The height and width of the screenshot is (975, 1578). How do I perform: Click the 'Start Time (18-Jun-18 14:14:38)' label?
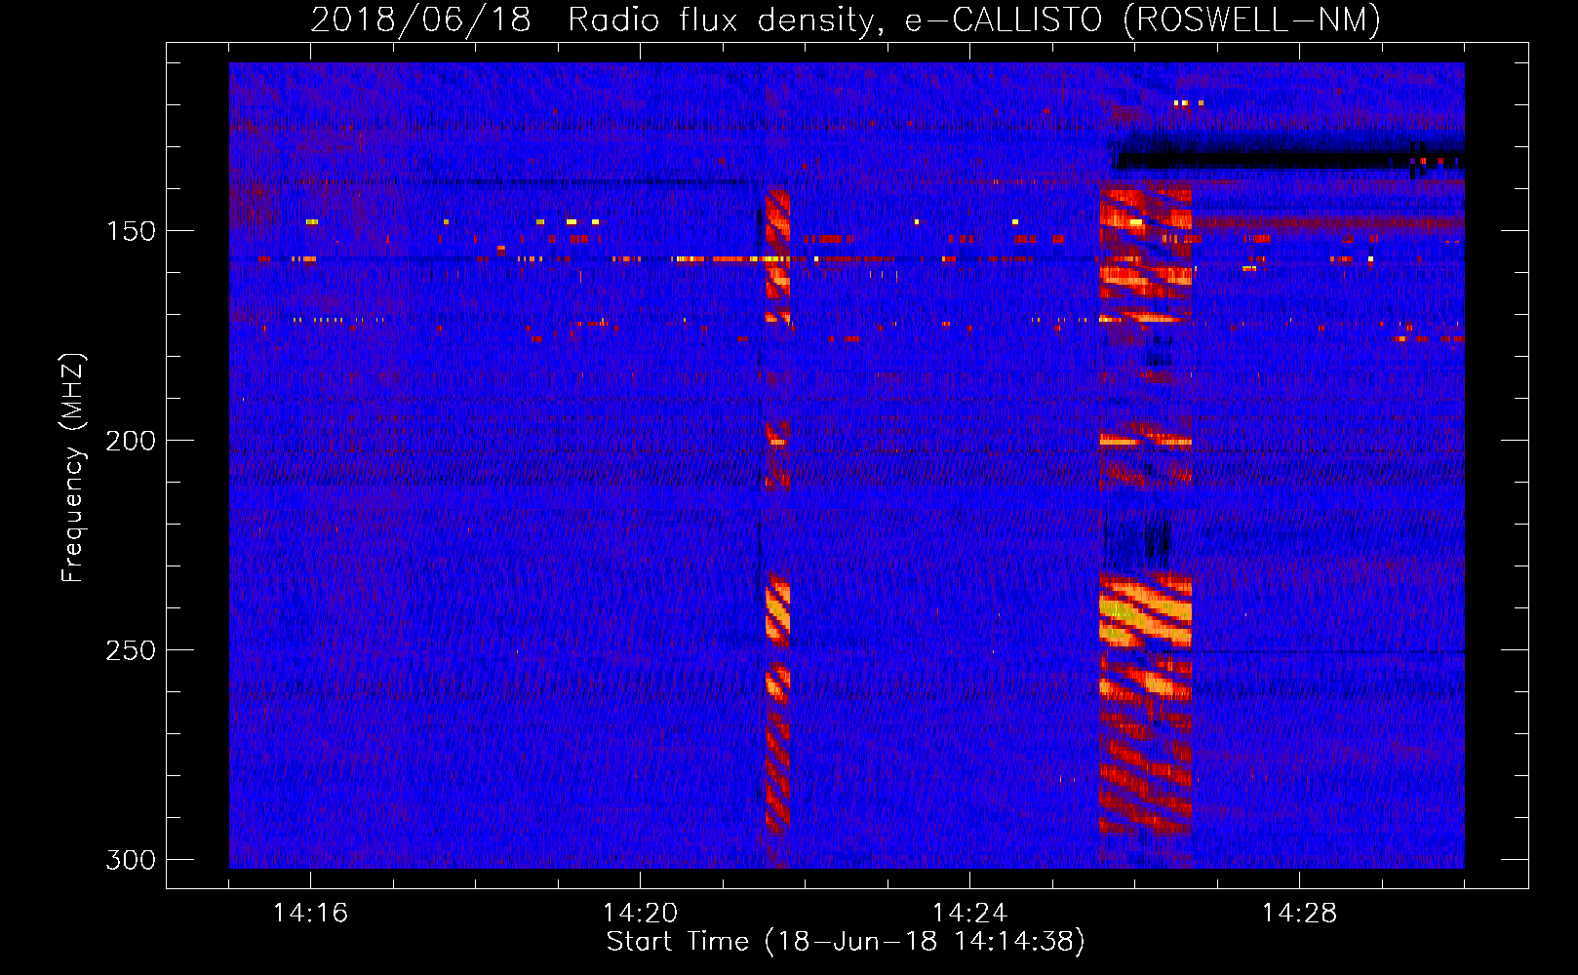(x=846, y=942)
